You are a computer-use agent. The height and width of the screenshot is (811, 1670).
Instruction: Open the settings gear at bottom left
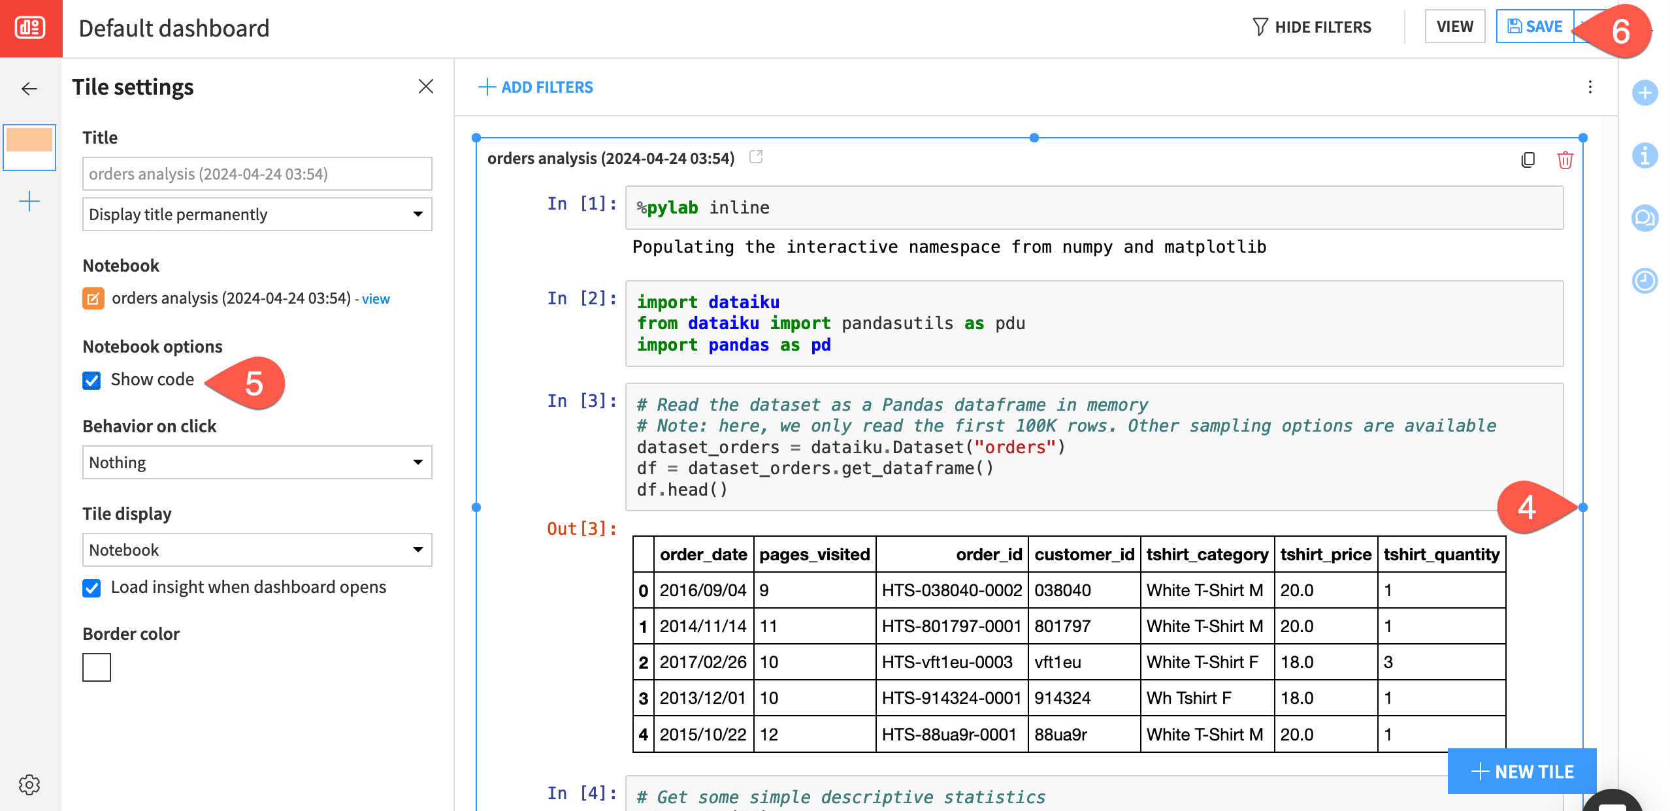(x=30, y=785)
